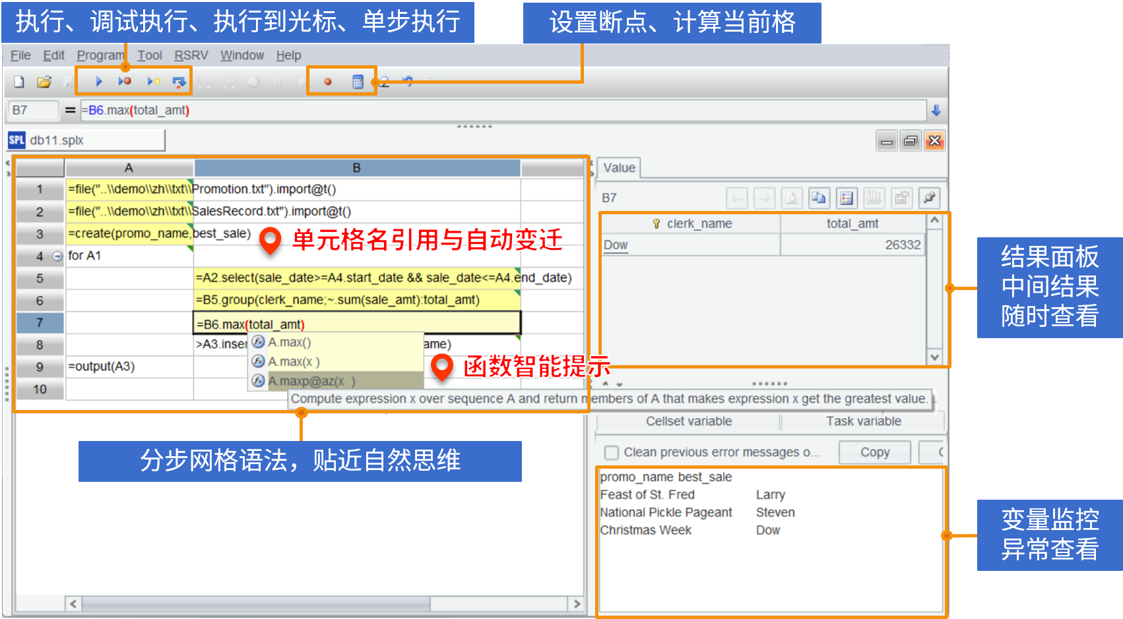Click the back arrow in Value panel
Viewport: 1123px width, 619px height.
pos(737,198)
